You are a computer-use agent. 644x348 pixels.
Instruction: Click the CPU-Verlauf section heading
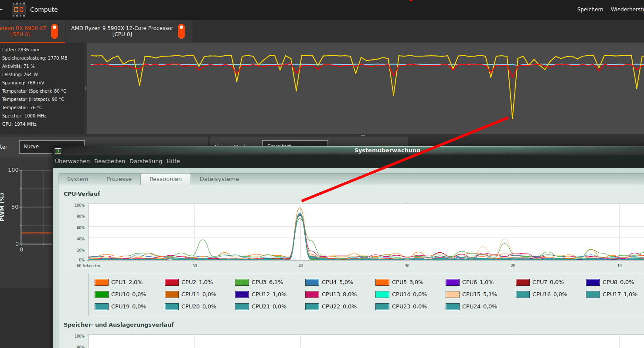[x=82, y=194]
